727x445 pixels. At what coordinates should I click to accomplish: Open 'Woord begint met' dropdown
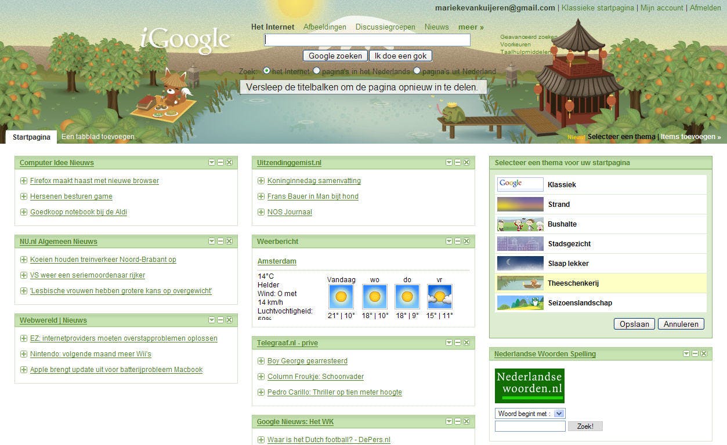(x=530, y=414)
